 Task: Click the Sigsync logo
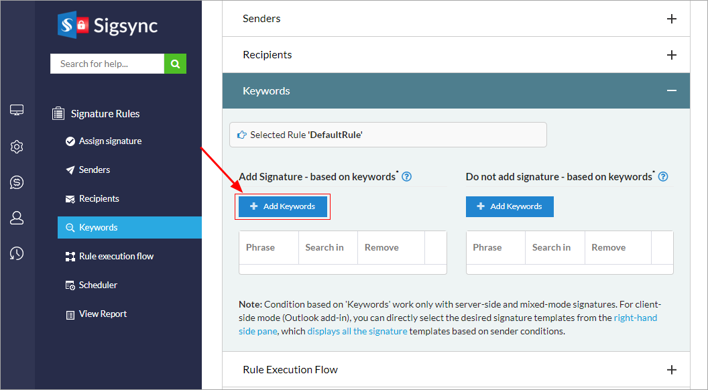[x=107, y=26]
